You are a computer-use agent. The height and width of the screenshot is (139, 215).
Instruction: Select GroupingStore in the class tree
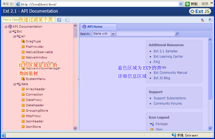(37, 111)
